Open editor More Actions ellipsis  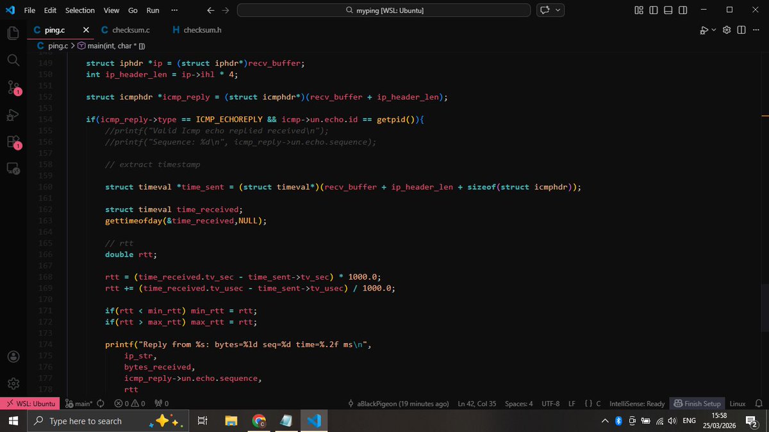click(756, 30)
